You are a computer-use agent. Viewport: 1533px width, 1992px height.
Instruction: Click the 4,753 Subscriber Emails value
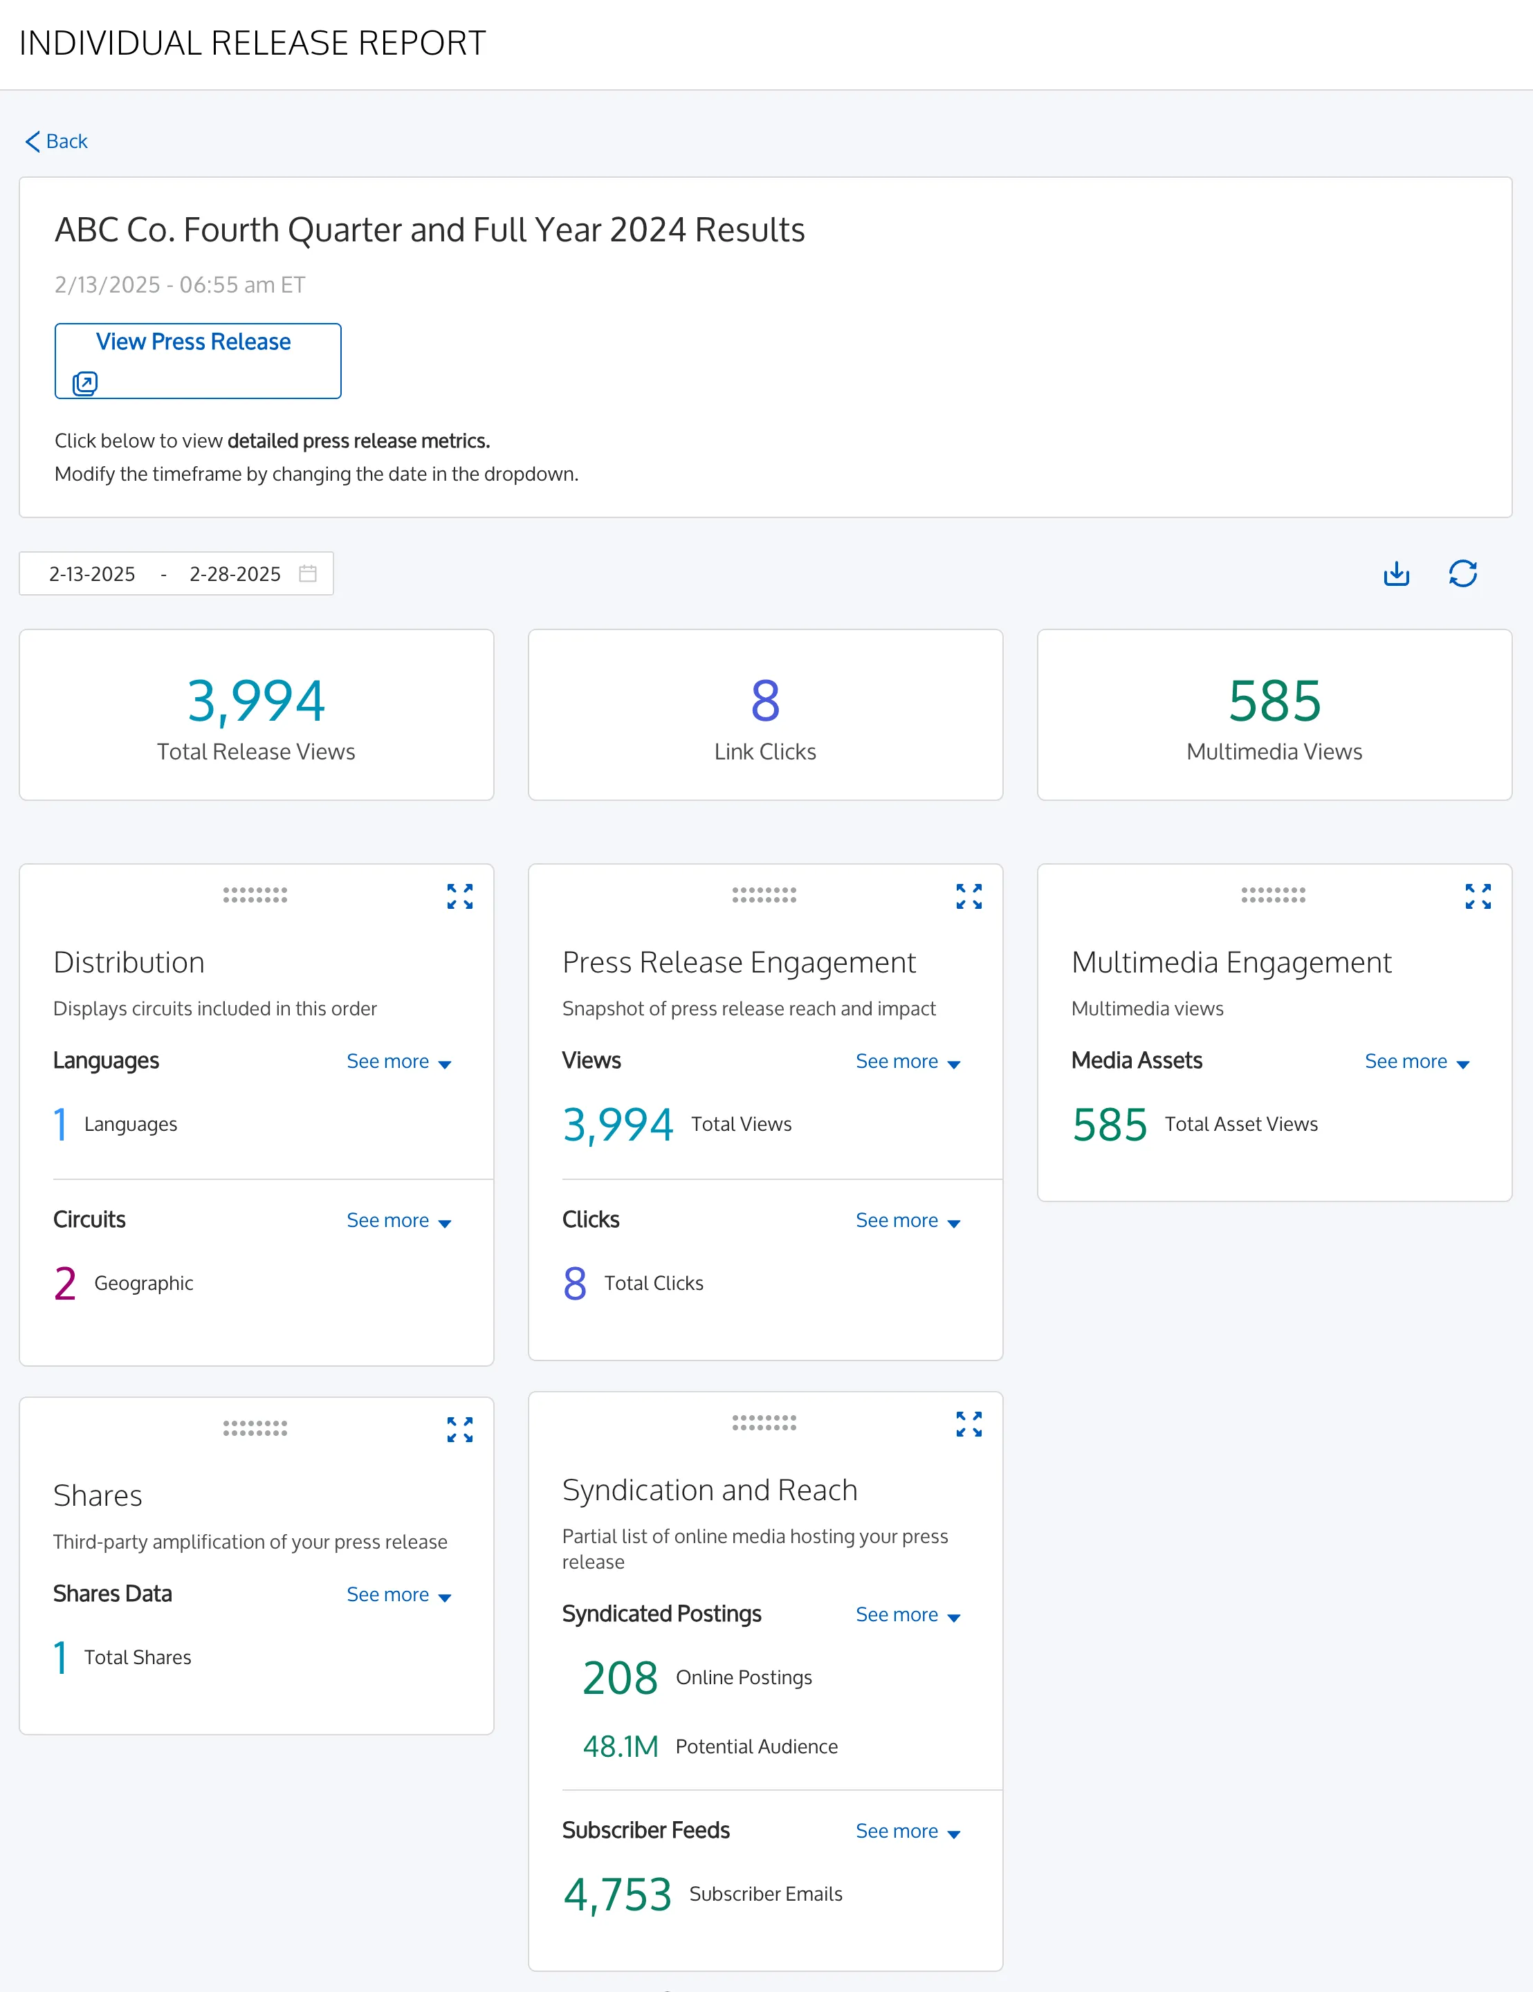(x=618, y=1895)
